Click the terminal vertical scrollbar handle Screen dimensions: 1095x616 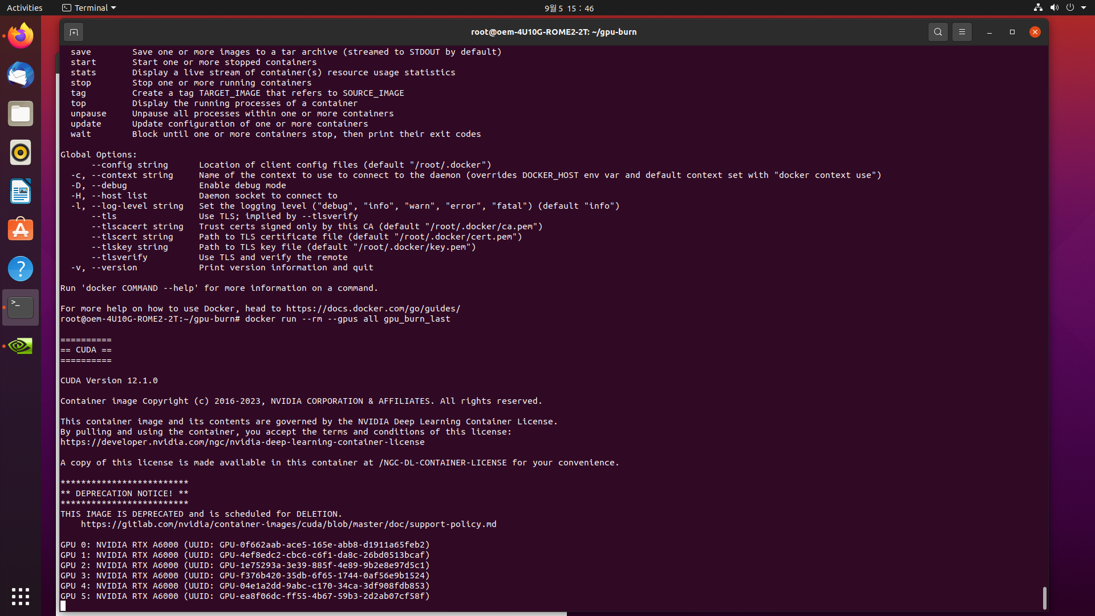point(1044,598)
